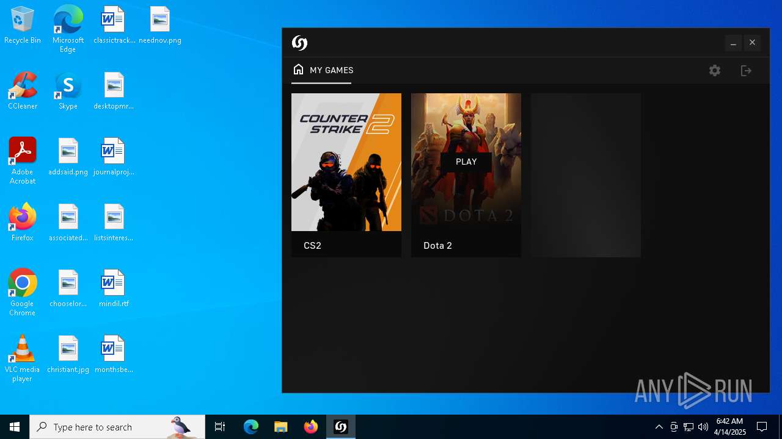Click the log out icon
The width and height of the screenshot is (782, 439).
pyautogui.click(x=746, y=71)
